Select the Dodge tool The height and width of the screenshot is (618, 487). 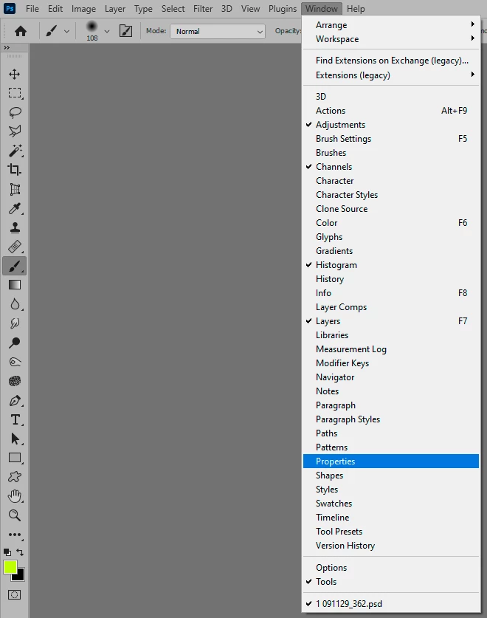[15, 343]
